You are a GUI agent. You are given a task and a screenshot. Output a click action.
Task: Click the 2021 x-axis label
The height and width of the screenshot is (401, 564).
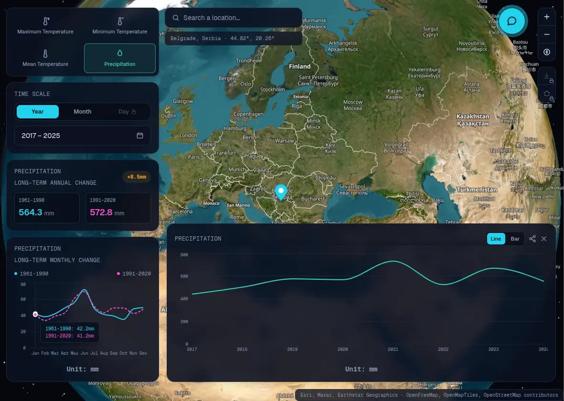[393, 349]
